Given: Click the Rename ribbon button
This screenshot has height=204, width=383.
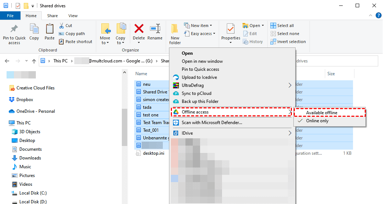Looking at the screenshot, I should (155, 32).
